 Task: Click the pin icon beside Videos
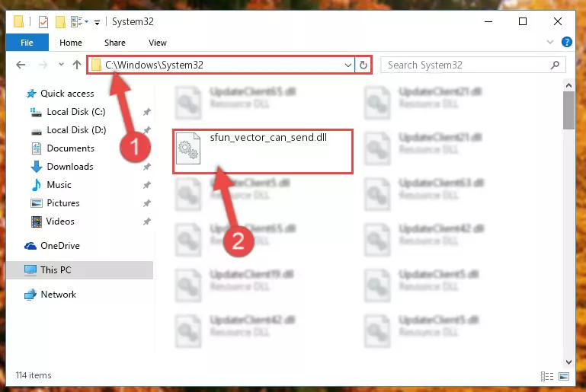pos(147,221)
